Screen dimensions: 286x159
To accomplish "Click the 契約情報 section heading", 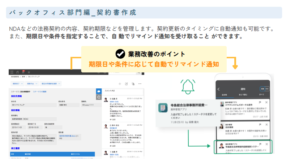I will (x=15, y=110).
